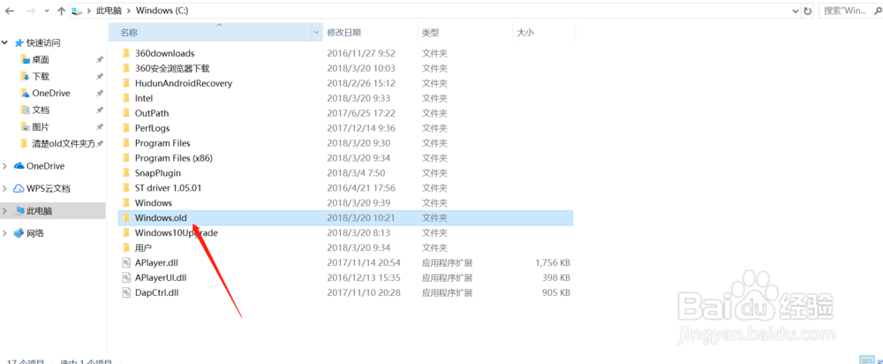Image resolution: width=883 pixels, height=364 pixels.
Task: Open 文档 in quick access
Action: pos(41,110)
